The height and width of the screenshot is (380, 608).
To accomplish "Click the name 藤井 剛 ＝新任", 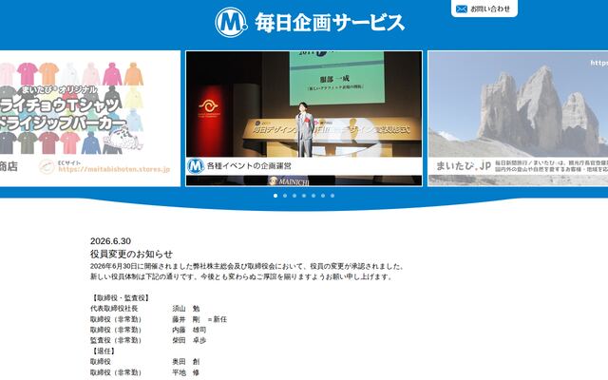I will coord(199,319).
